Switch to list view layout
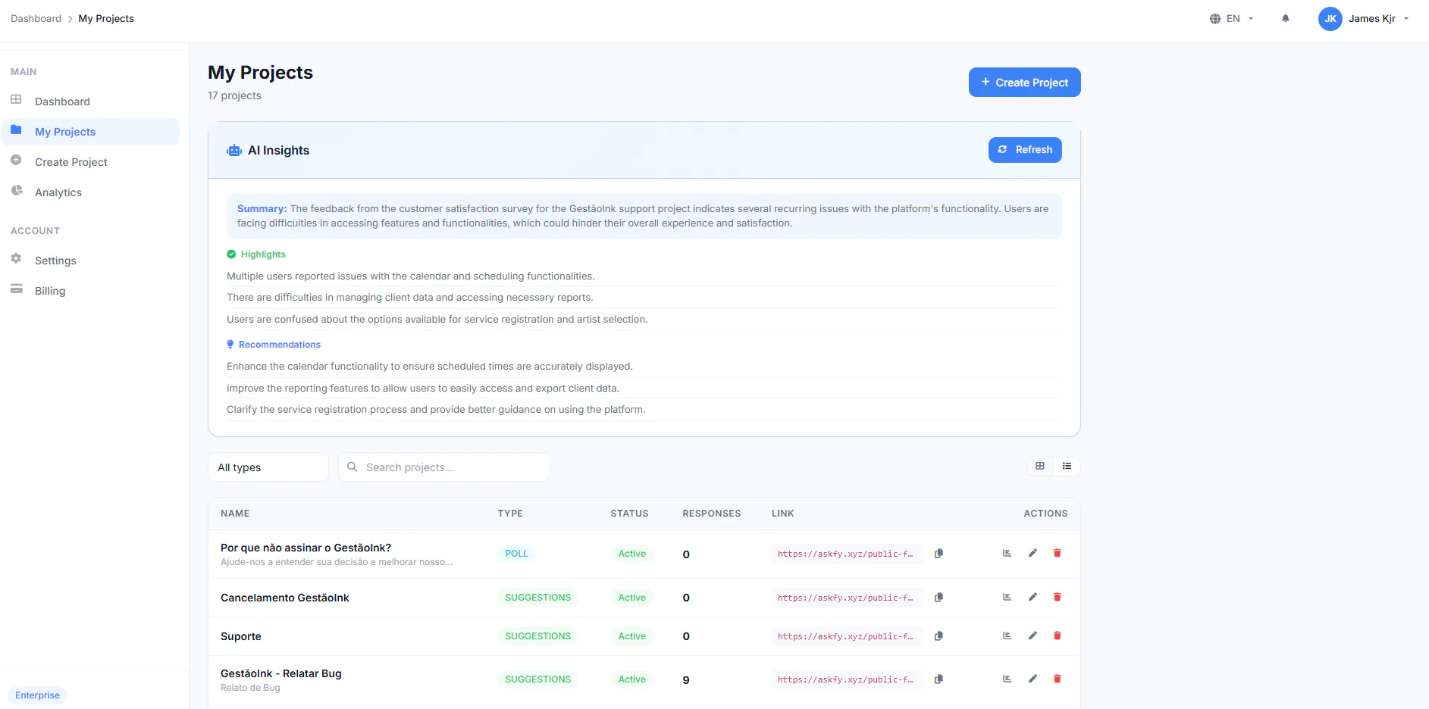1429x709 pixels. coord(1067,466)
